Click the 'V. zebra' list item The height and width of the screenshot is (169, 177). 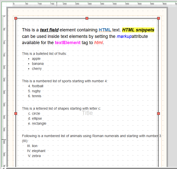[34, 156]
